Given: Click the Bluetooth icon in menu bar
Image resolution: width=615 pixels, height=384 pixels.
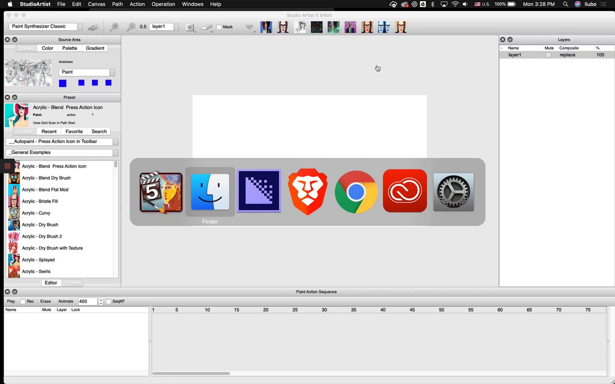Looking at the screenshot, I should pyautogui.click(x=432, y=4).
